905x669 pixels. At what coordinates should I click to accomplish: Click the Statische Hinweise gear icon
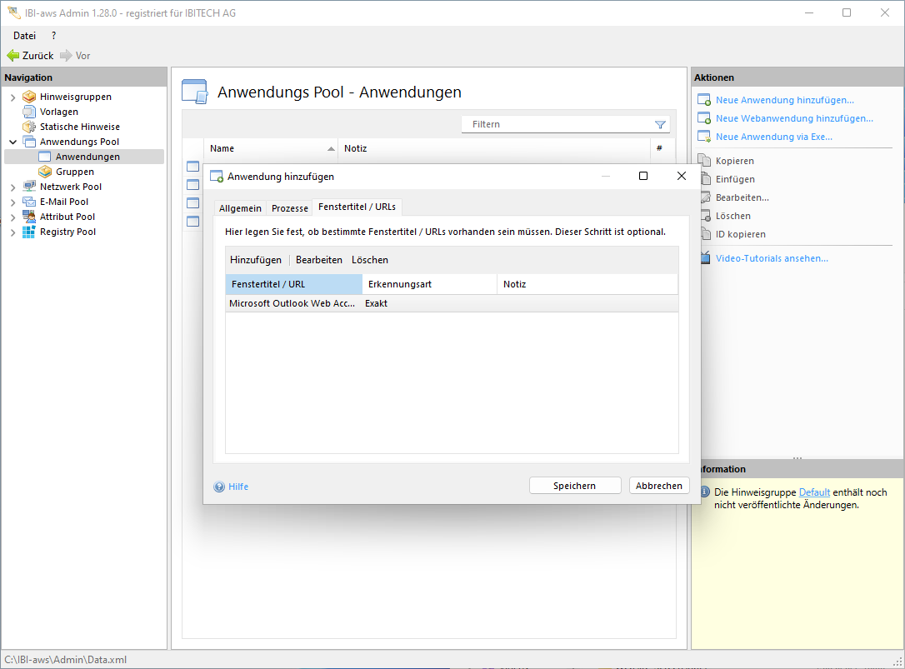(x=29, y=127)
